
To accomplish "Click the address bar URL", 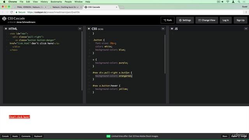I will tap(53, 12).
